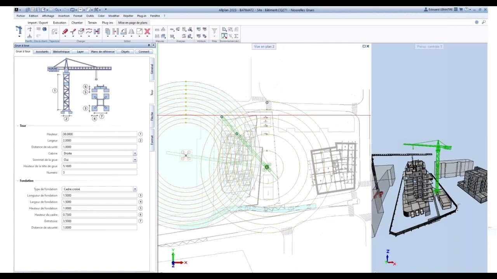This screenshot has width=497, height=279.
Task: Open the customize quick access toolbar arrow
Action: pyautogui.click(x=106, y=9)
